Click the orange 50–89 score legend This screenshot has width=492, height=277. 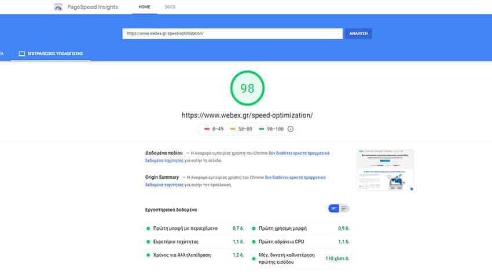click(241, 129)
